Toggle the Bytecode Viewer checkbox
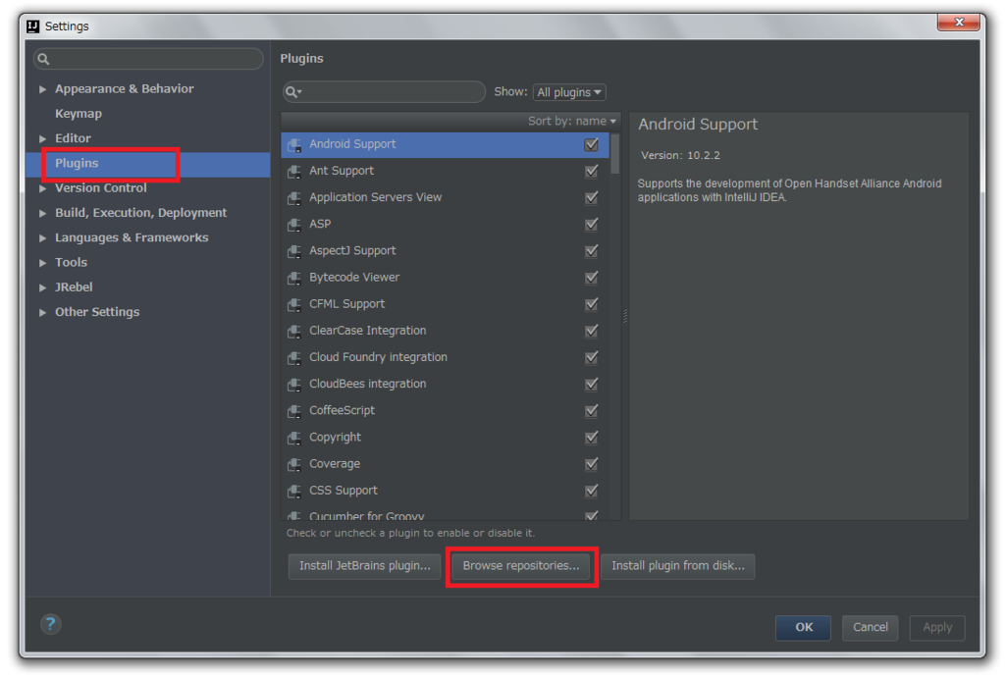This screenshot has height=677, width=1005. pos(592,278)
